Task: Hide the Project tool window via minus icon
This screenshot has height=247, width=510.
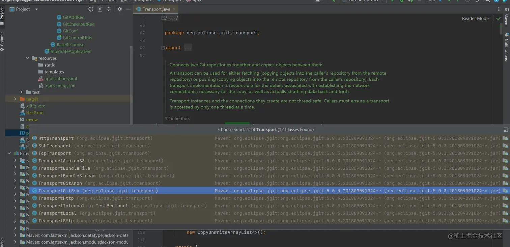Action: [128, 9]
